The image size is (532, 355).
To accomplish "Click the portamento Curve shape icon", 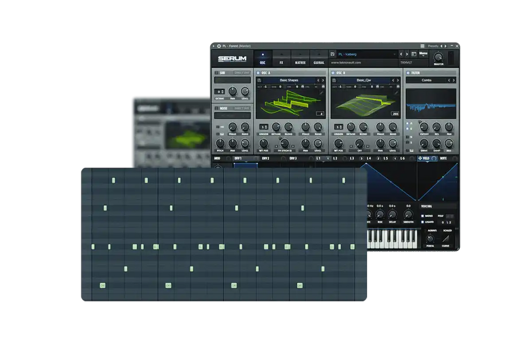I will [x=445, y=239].
